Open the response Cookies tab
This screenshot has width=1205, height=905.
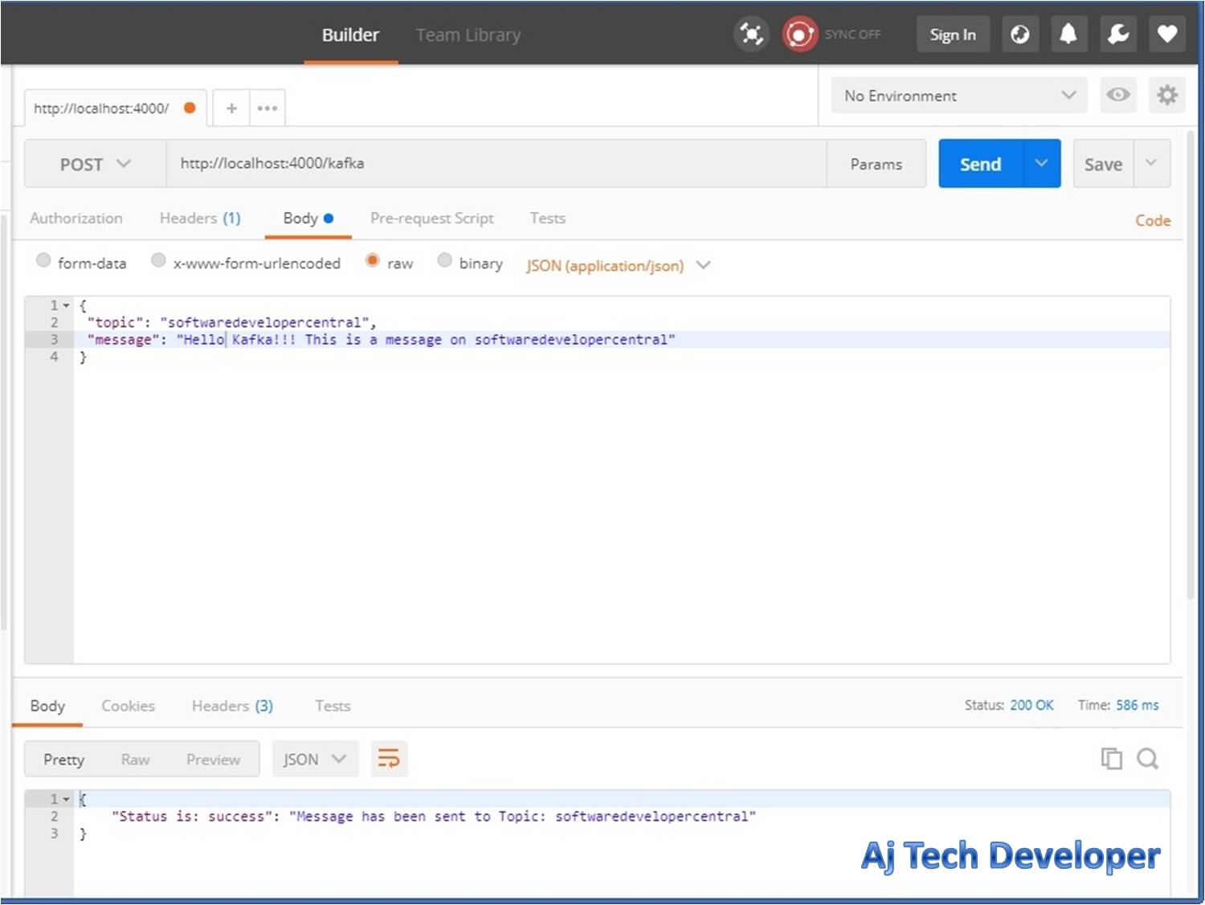[x=128, y=706]
